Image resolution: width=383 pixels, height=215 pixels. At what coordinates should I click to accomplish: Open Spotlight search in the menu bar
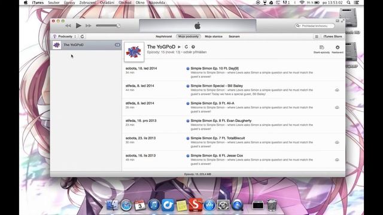[348, 2]
